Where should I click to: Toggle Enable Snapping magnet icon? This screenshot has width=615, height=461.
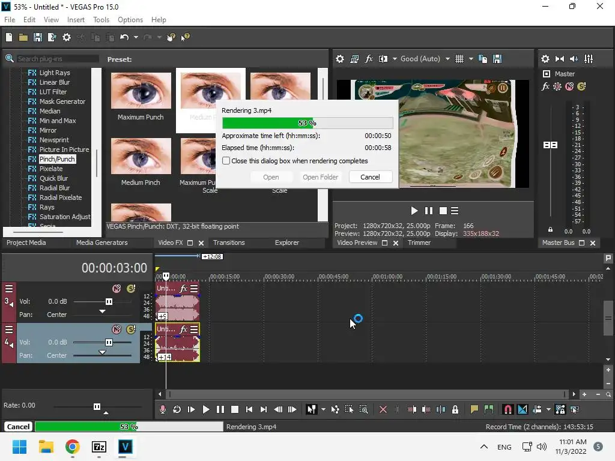click(507, 409)
